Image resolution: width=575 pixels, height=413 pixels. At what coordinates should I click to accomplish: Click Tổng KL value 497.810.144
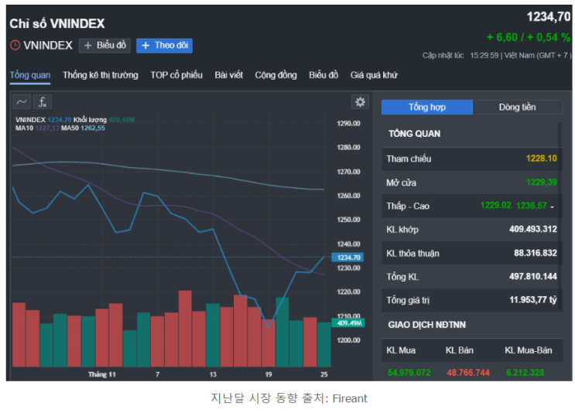533,277
